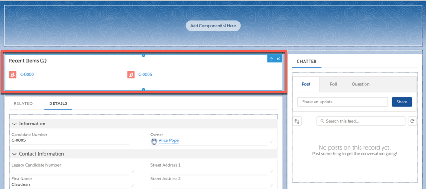Click the bottom resize handle of Recent Items

144,90
